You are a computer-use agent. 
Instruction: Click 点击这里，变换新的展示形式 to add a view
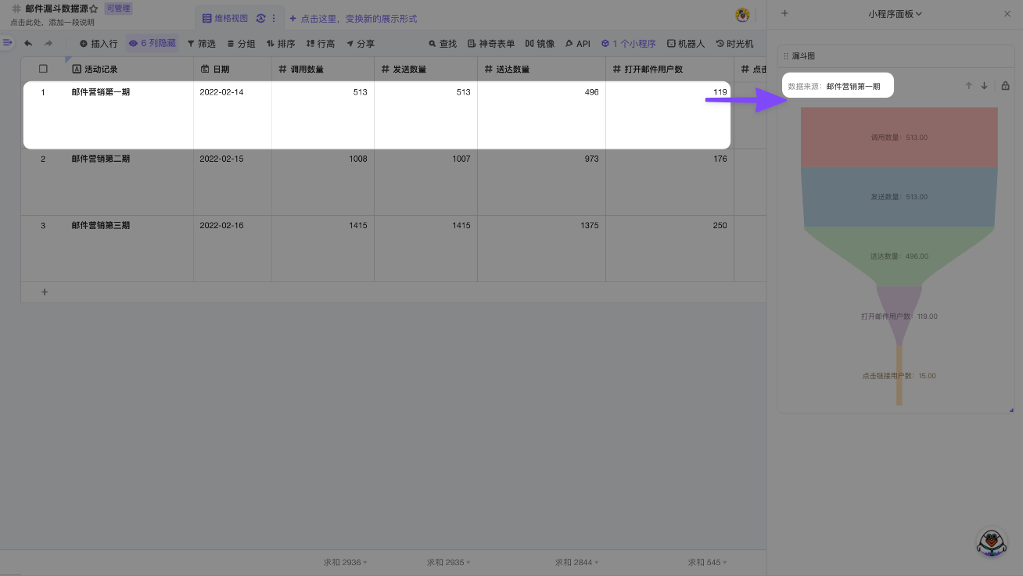(x=353, y=18)
